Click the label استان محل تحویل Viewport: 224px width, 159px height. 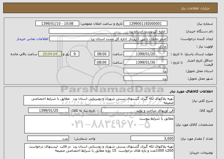point(199,71)
